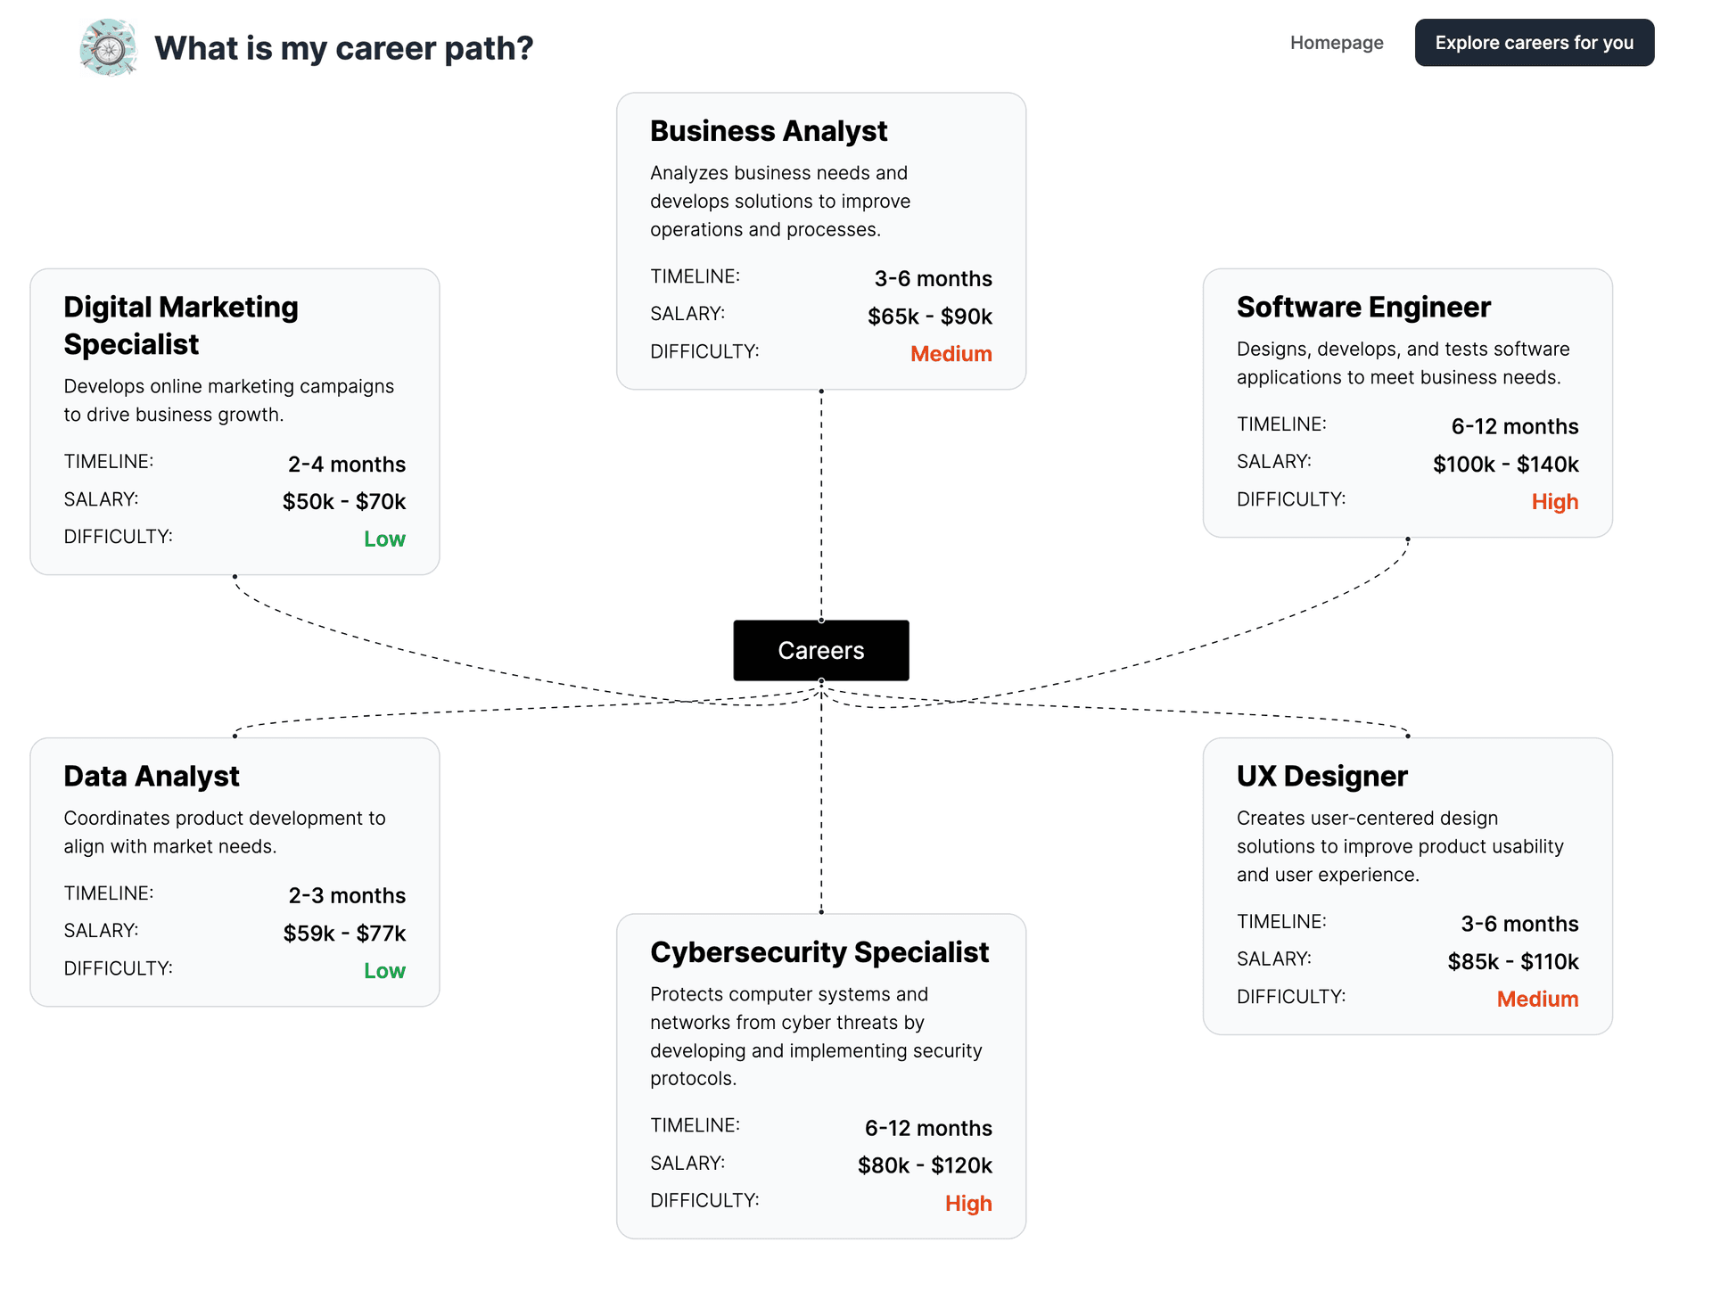Click the Medium difficulty label on Business Analyst
The image size is (1712, 1292).
(951, 353)
